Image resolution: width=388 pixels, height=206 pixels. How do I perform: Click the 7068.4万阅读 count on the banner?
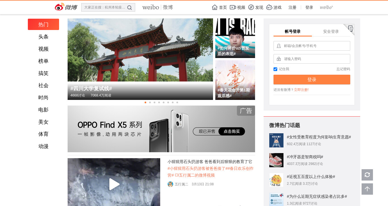click(101, 95)
